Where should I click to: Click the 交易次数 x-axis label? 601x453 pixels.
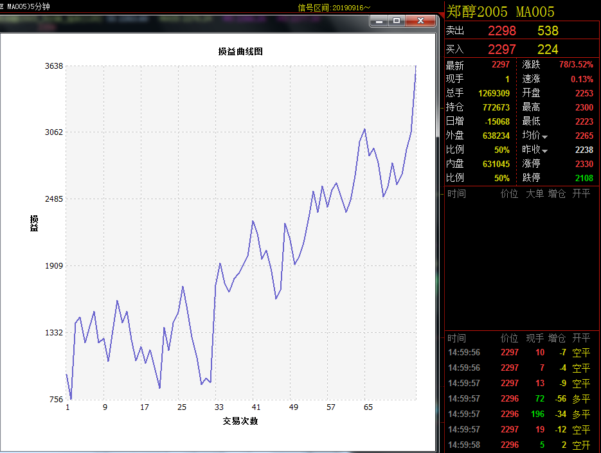point(240,421)
